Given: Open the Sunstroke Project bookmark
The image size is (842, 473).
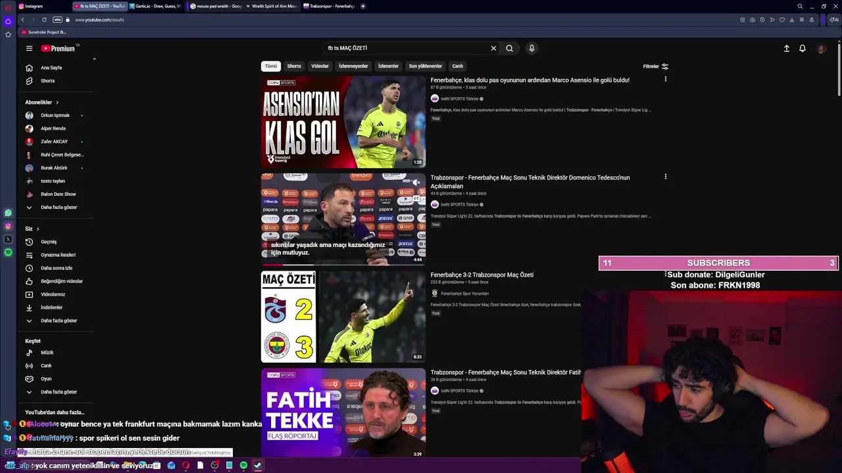Looking at the screenshot, I should pyautogui.click(x=43, y=32).
